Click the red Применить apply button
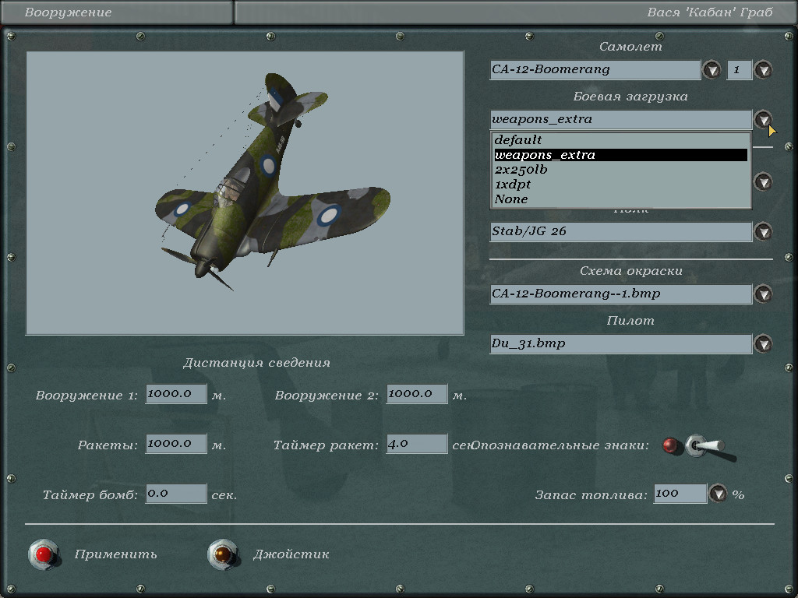This screenshot has height=598, width=798. 44,554
